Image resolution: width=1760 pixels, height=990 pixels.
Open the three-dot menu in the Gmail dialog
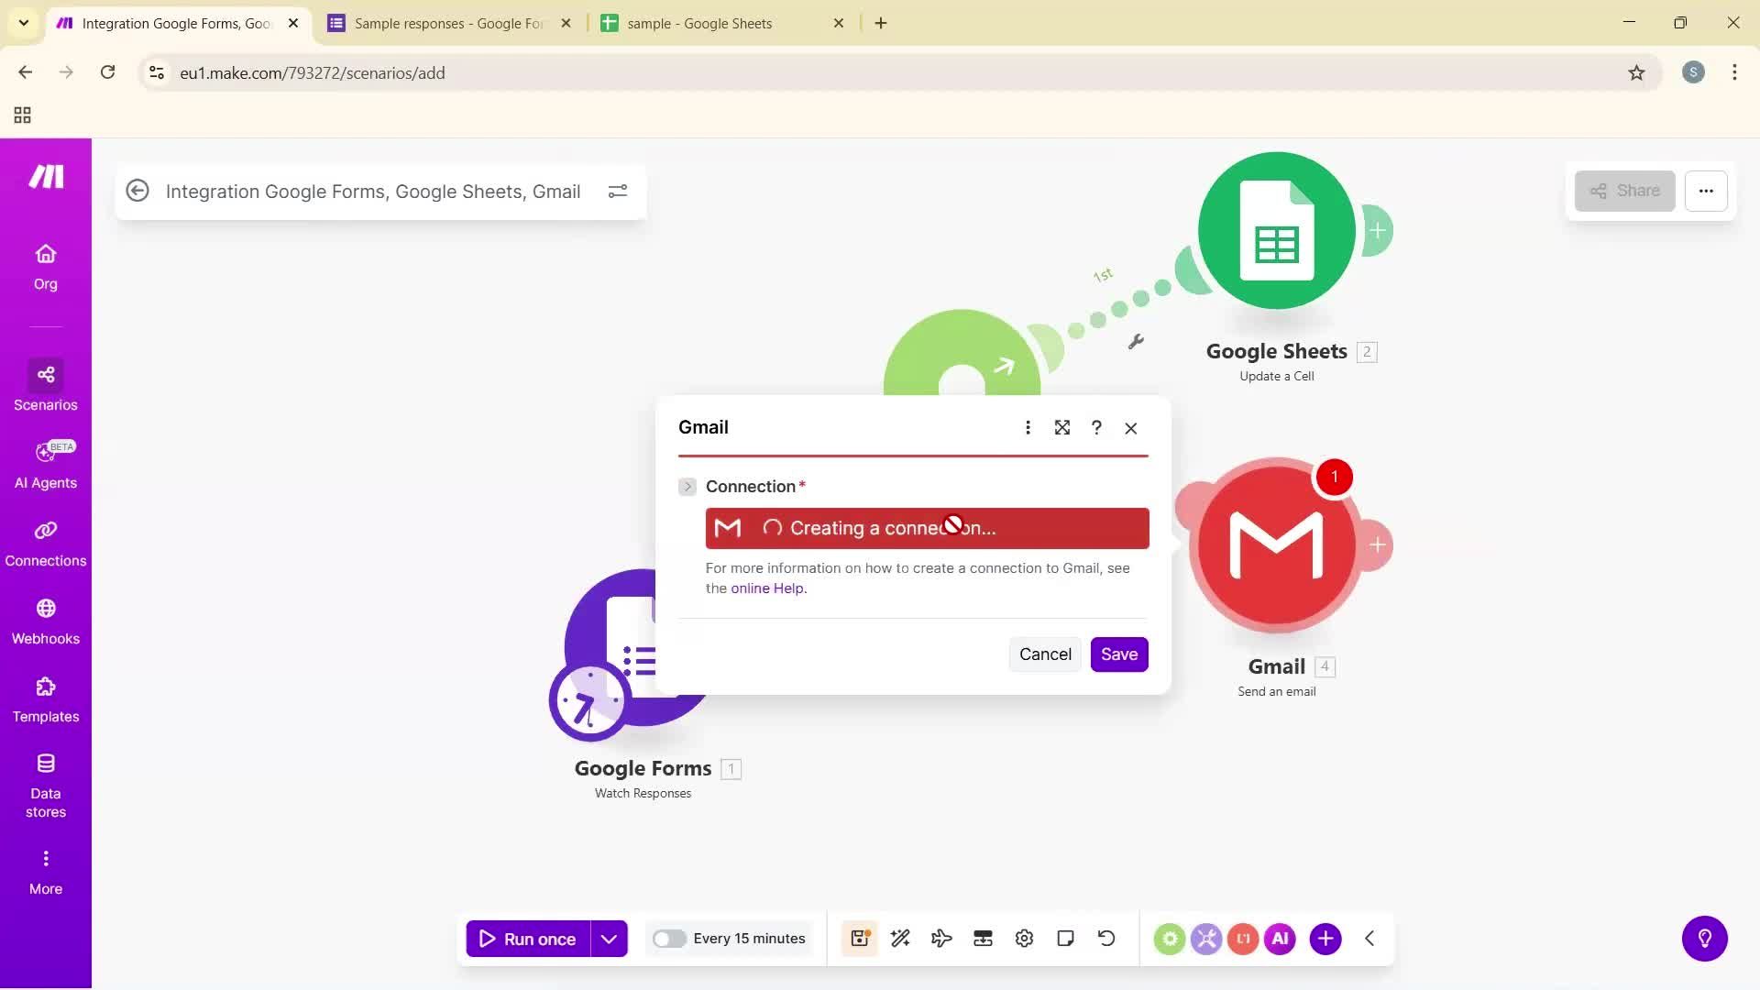1028,427
